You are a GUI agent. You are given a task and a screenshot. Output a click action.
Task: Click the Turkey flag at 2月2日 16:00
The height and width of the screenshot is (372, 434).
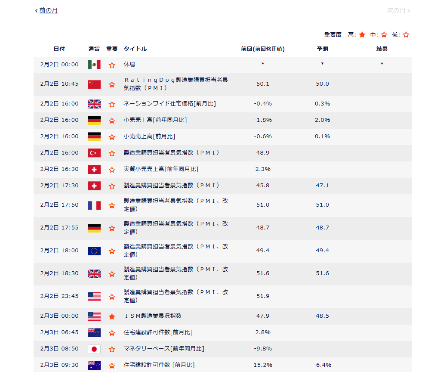(94, 153)
